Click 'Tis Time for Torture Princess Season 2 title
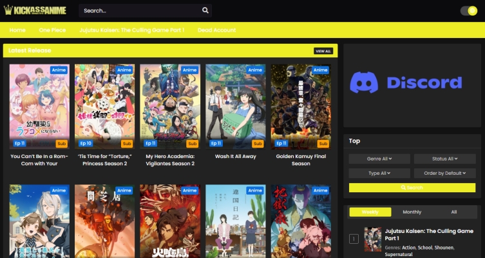Image resolution: width=485 pixels, height=258 pixels. (x=104, y=160)
